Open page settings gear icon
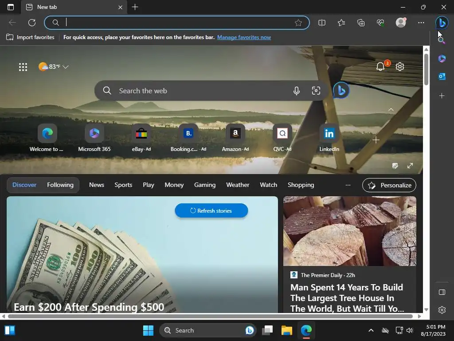 click(x=400, y=67)
